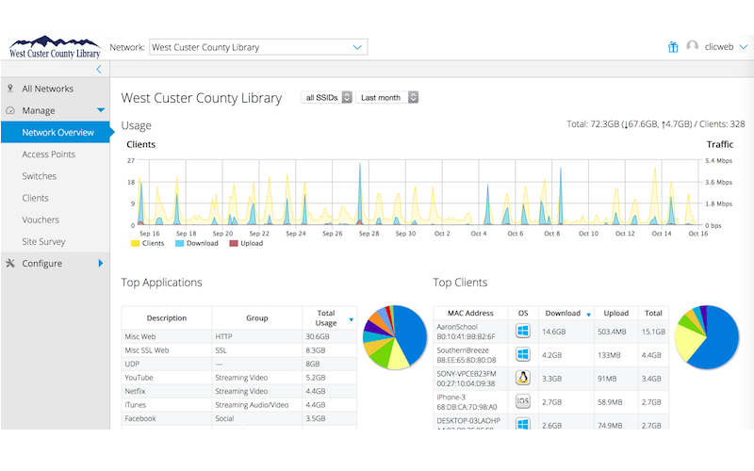
Task: Click the Top Clients pie chart
Action: point(707,336)
